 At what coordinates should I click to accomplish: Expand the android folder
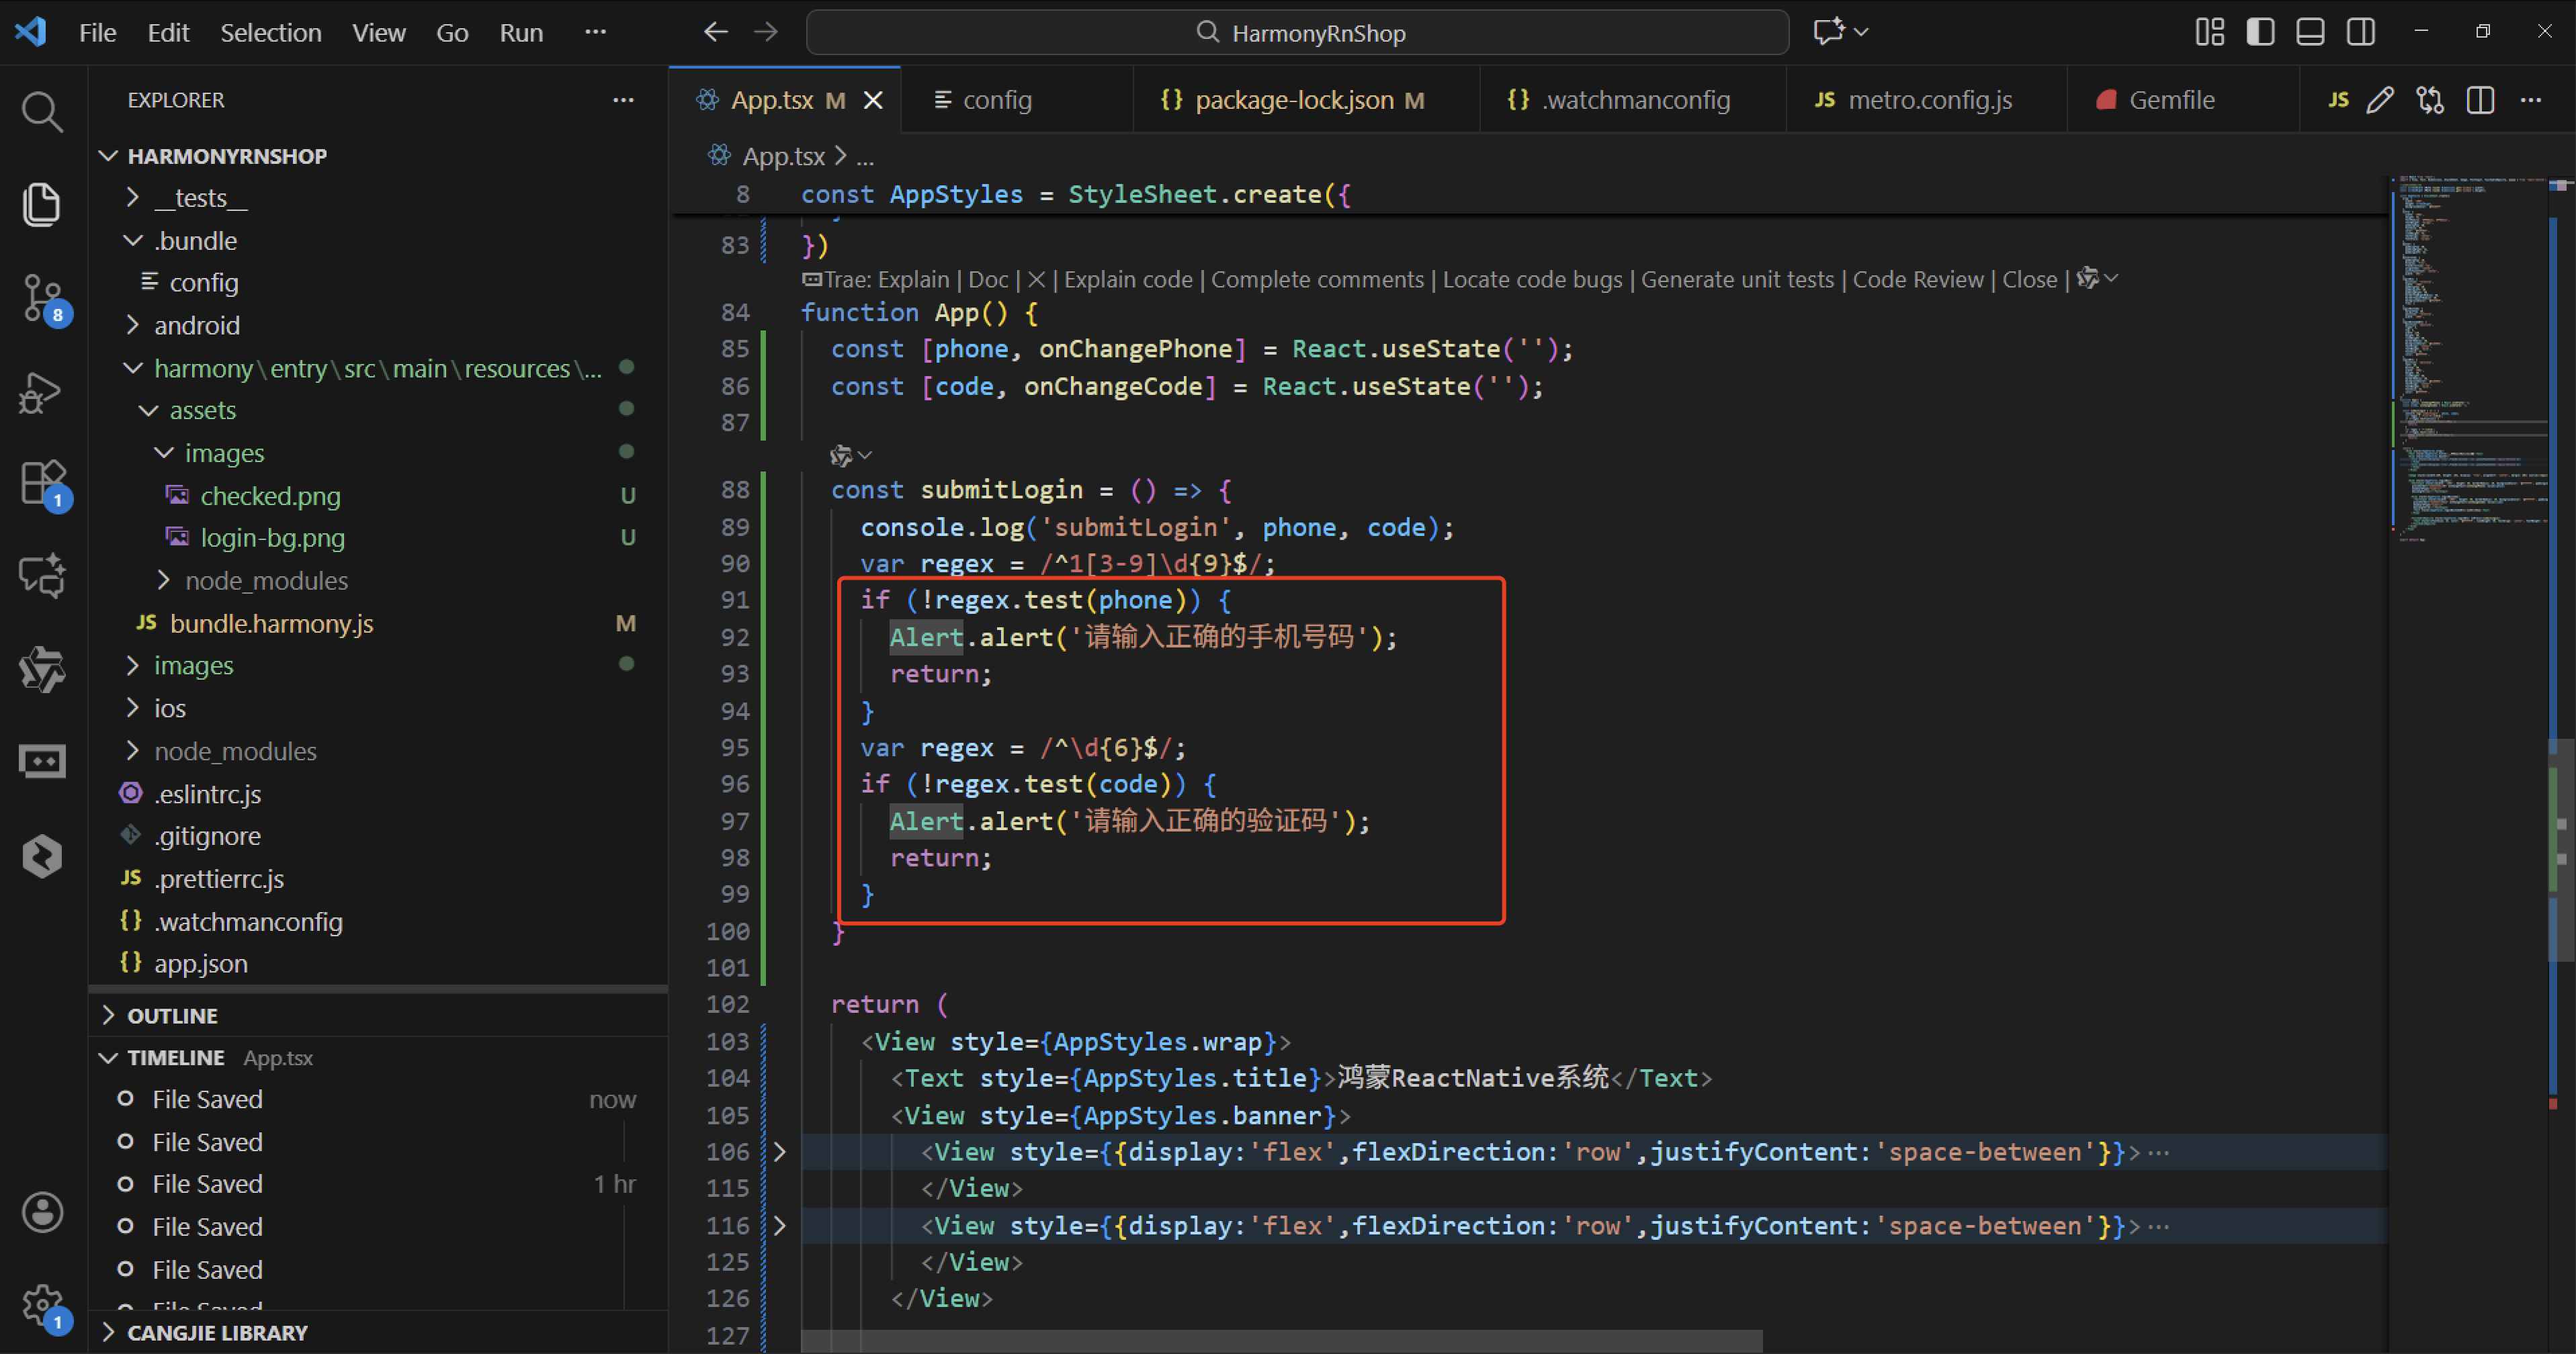point(196,326)
